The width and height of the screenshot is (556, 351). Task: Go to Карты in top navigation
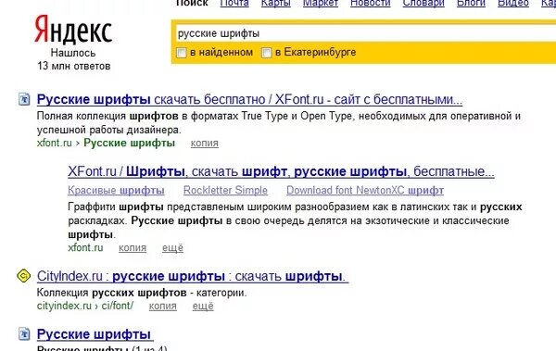pyautogui.click(x=276, y=3)
